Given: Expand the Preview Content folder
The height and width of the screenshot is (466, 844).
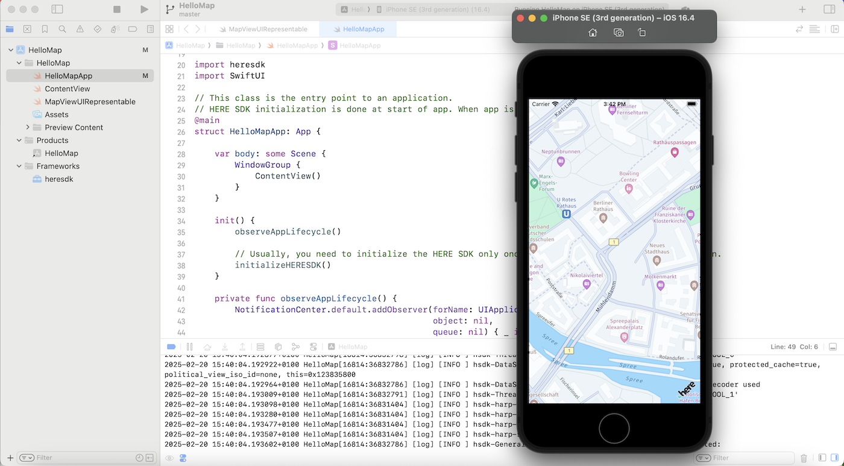Looking at the screenshot, I should [x=28, y=127].
